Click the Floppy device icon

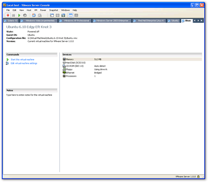pos(64,69)
